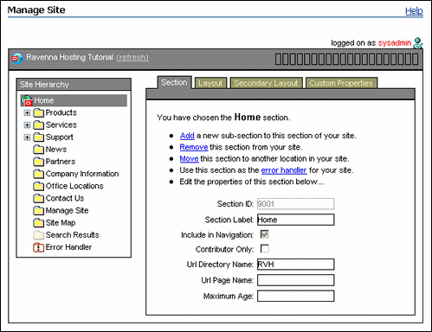Open the Layout tab

point(210,83)
